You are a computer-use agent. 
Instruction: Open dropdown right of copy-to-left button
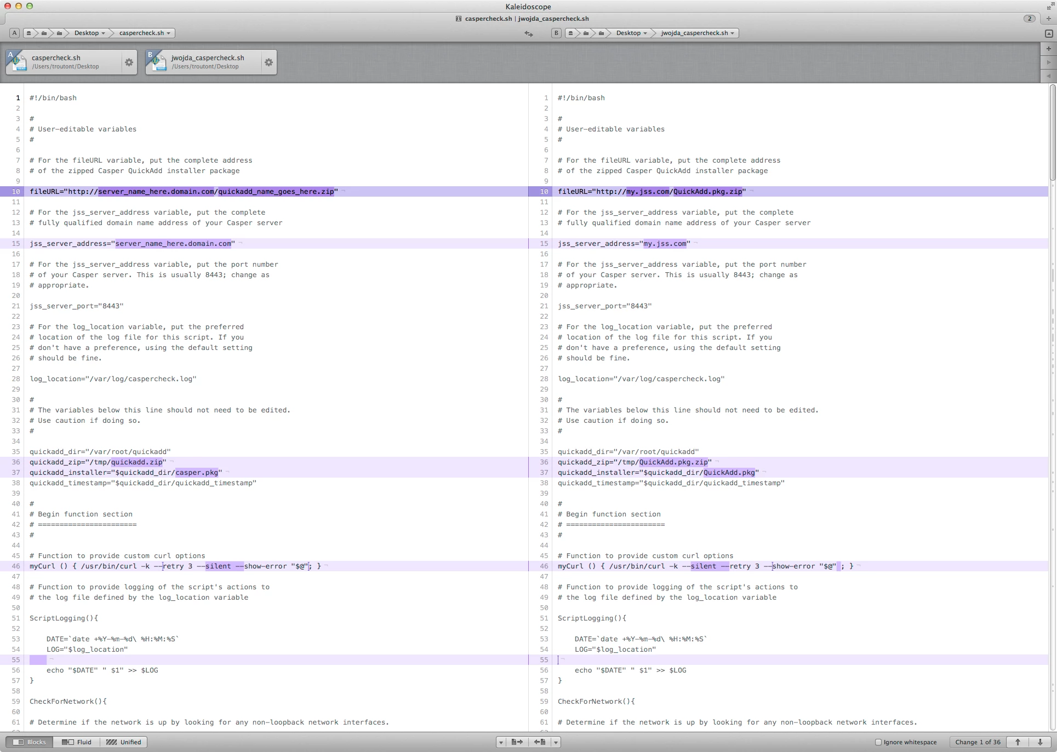coord(556,742)
